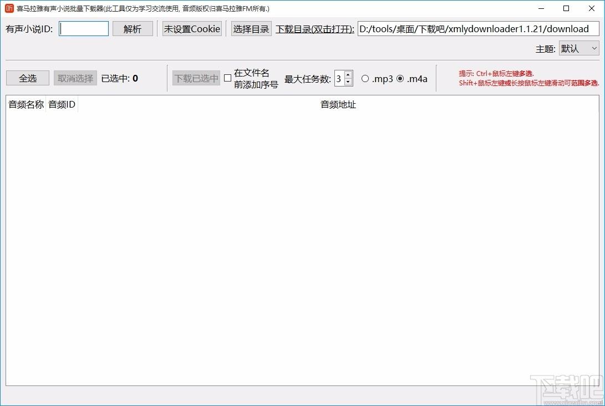Screen dimensions: 605x406
Task: Open the 未设置Cookie button
Action: [192, 29]
